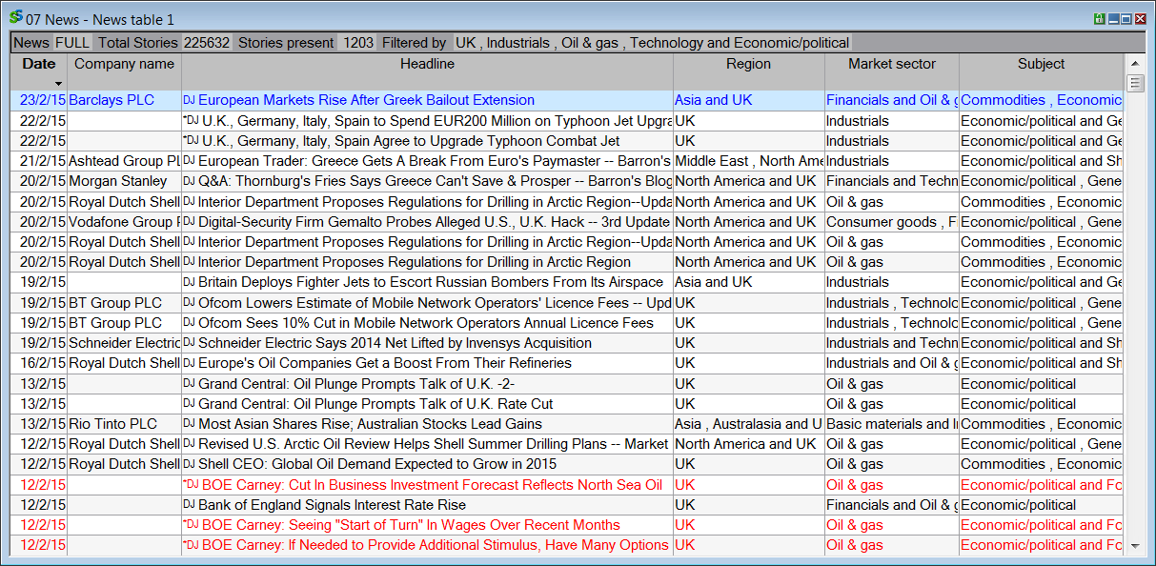Click DJ icon for Upgrade Typhoon Combat Jet story
This screenshot has height=566, width=1156.
click(x=189, y=140)
